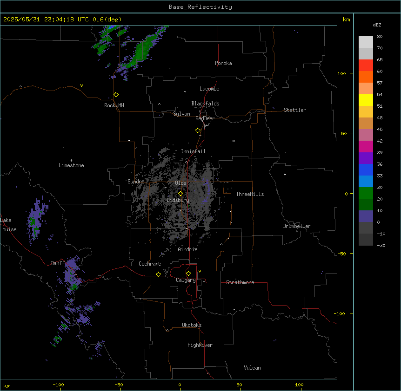Screen dimensions: 401x391
Task: Select the yellow diamond marker between Olds and Didsbury
Action: point(180,194)
